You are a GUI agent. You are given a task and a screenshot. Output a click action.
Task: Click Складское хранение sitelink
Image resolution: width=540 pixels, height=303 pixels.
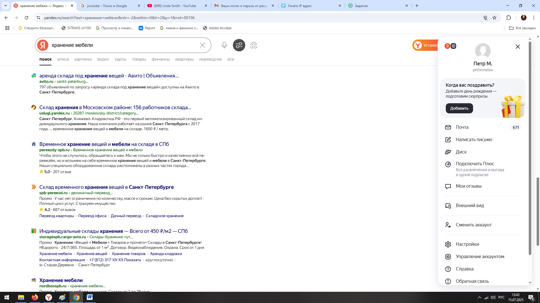click(x=165, y=216)
